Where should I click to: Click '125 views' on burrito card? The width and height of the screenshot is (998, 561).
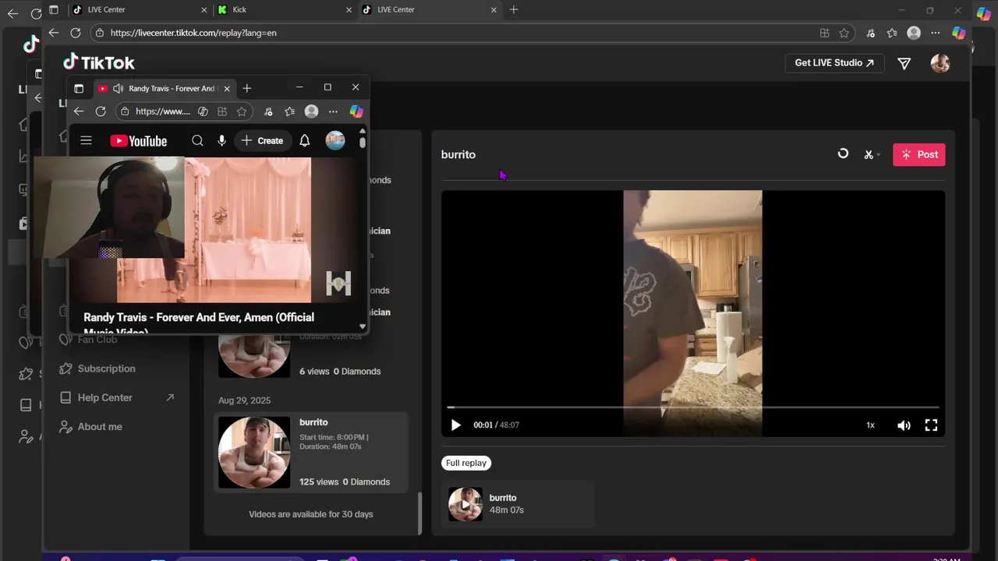[319, 482]
